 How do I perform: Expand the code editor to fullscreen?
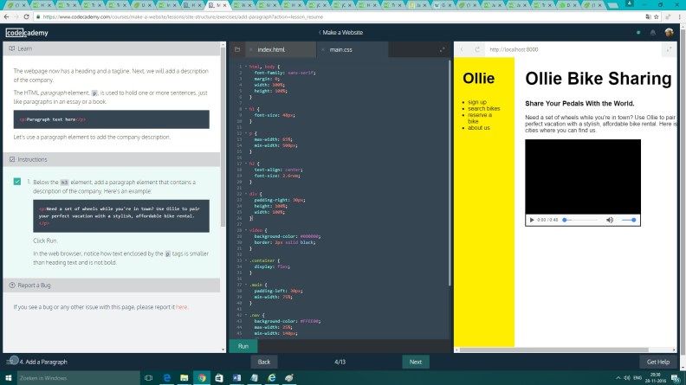coord(443,50)
